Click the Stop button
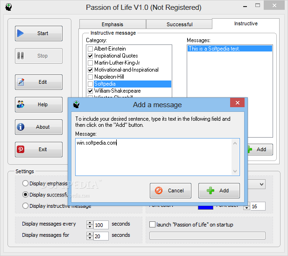The image size is (288, 256). [39, 56]
